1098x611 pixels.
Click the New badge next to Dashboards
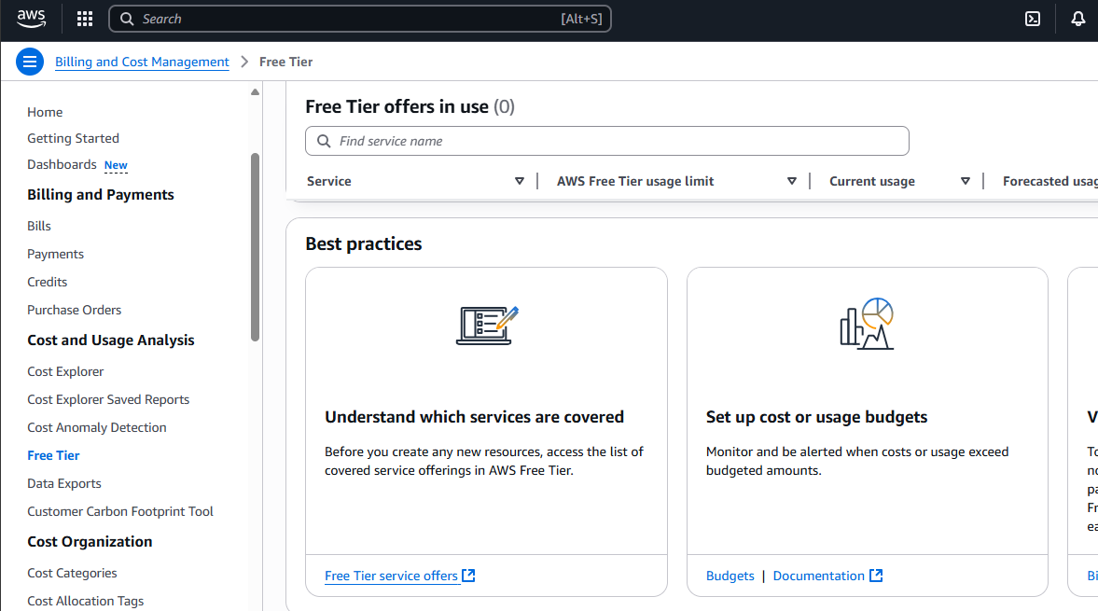(116, 165)
